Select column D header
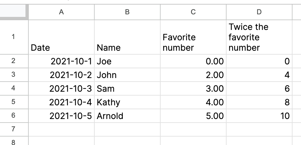 coord(259,12)
